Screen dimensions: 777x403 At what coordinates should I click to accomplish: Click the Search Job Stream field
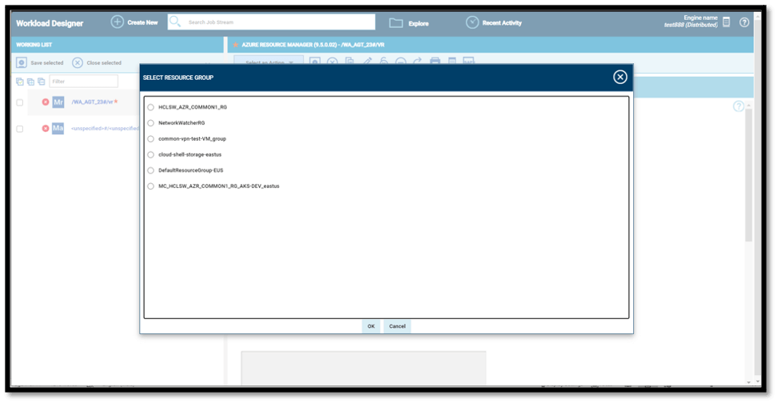[x=272, y=22]
